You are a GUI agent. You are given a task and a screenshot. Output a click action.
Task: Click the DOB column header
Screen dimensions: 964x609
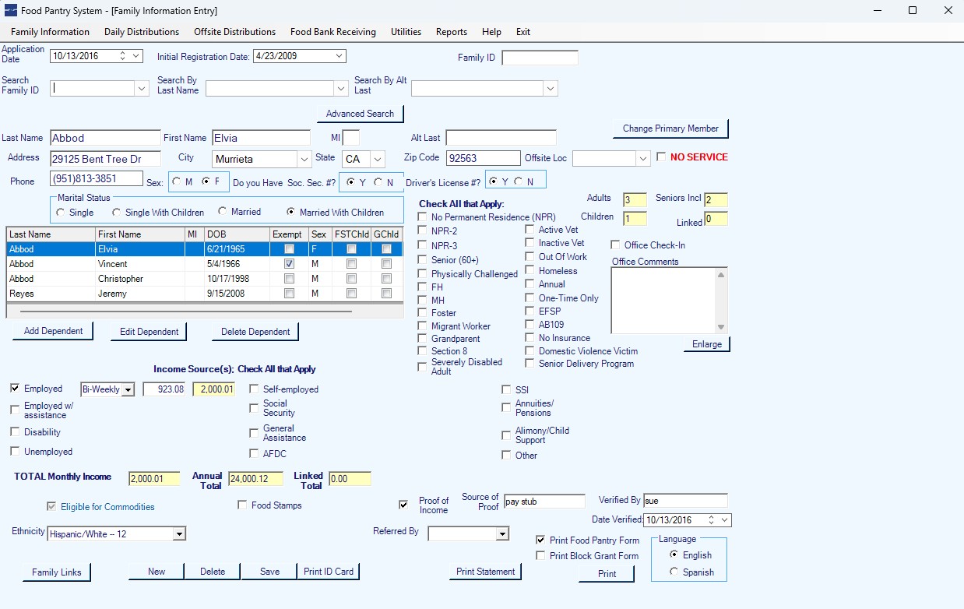pos(237,234)
